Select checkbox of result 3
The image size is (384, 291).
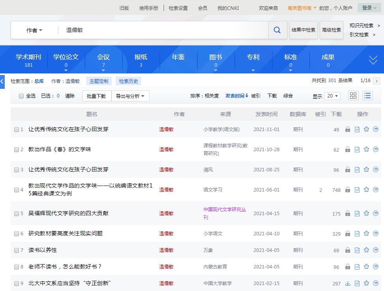(17, 169)
